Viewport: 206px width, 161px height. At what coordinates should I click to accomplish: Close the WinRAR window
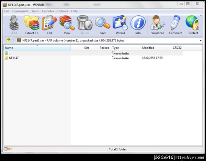tap(197, 4)
